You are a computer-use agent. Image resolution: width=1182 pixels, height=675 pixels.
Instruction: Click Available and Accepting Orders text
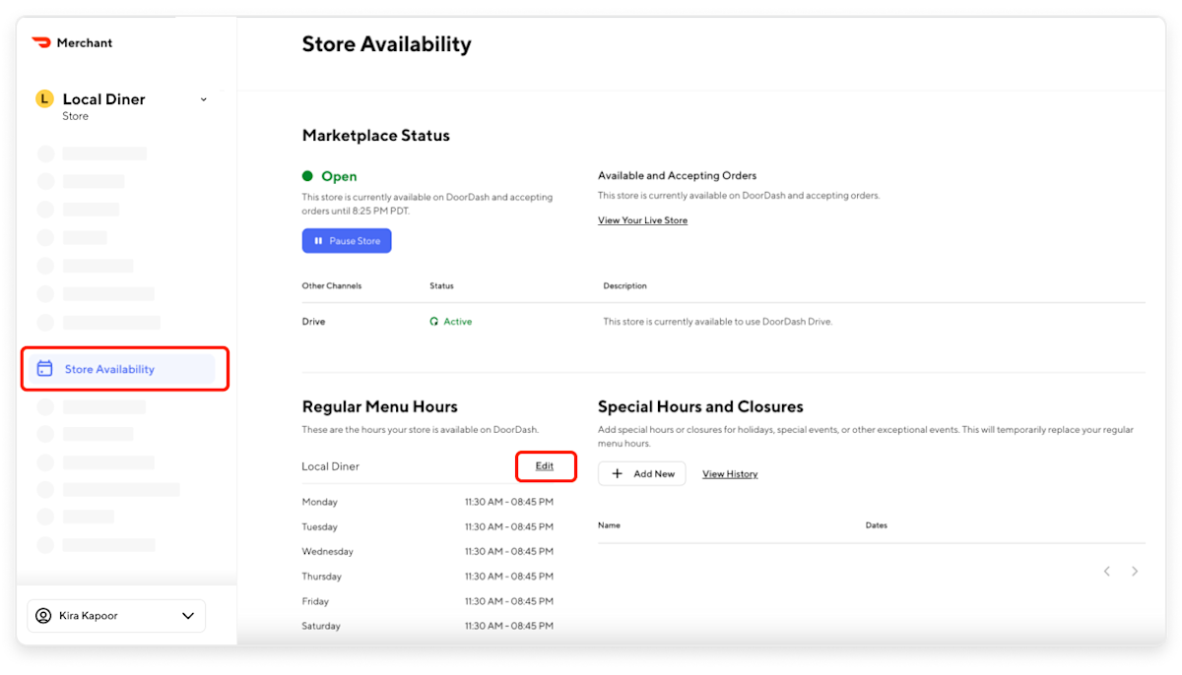(678, 176)
